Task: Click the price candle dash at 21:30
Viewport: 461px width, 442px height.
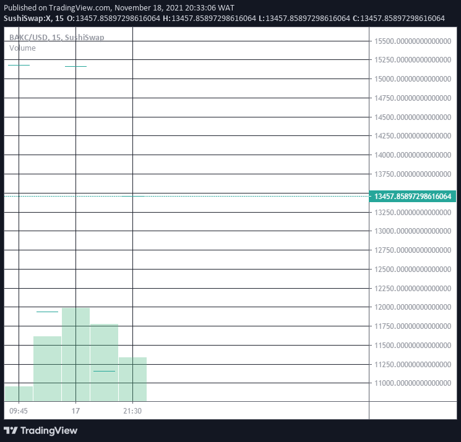Action: click(x=133, y=196)
